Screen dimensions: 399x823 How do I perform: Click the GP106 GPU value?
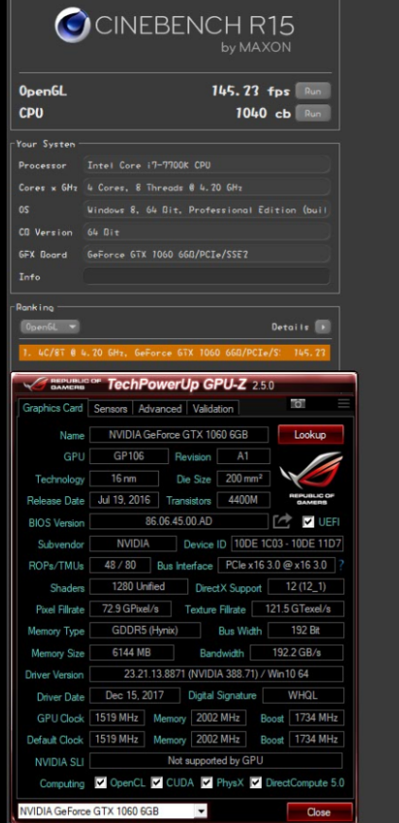129,456
